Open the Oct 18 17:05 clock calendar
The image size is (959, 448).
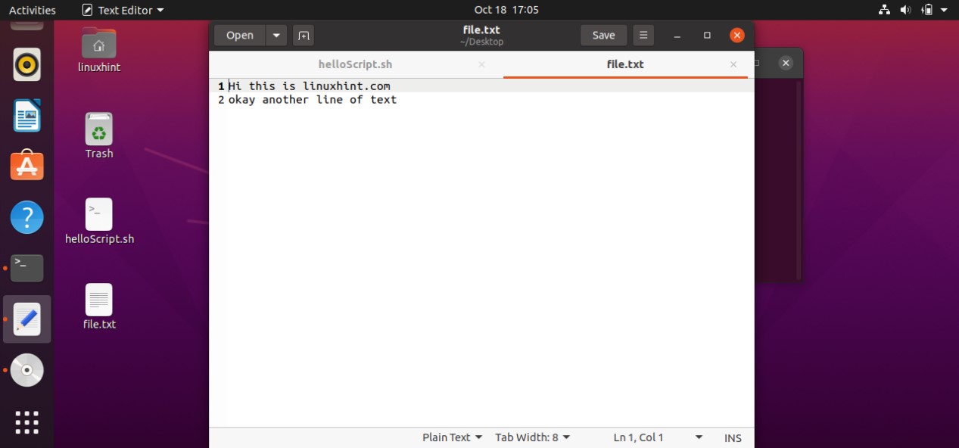point(506,10)
